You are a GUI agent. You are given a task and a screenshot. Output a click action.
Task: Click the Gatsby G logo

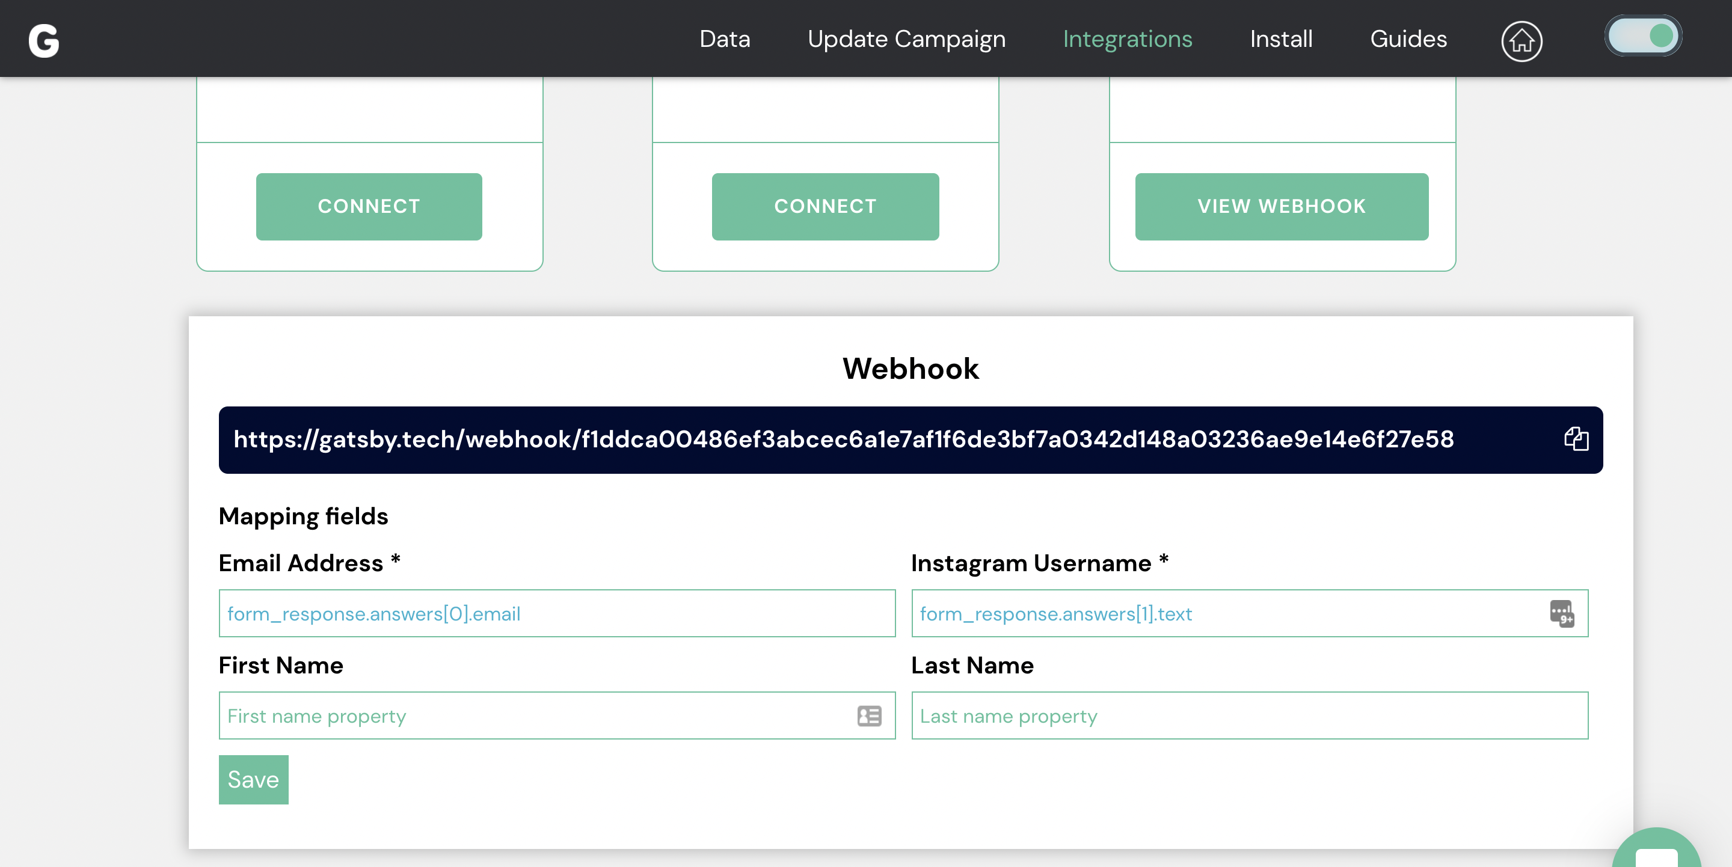click(x=44, y=40)
